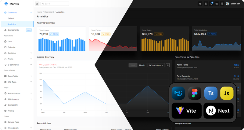Open the Calendar application
The height and width of the screenshot is (130, 244).
(12, 47)
